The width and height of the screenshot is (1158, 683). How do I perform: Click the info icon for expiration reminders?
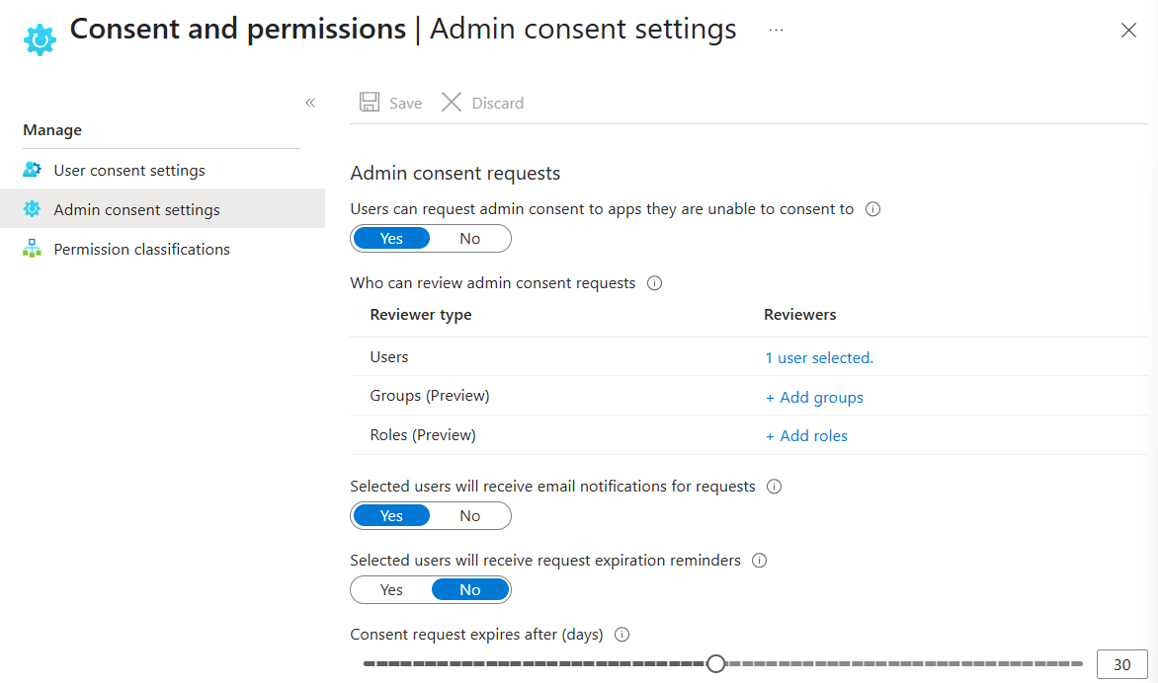[x=759, y=560]
